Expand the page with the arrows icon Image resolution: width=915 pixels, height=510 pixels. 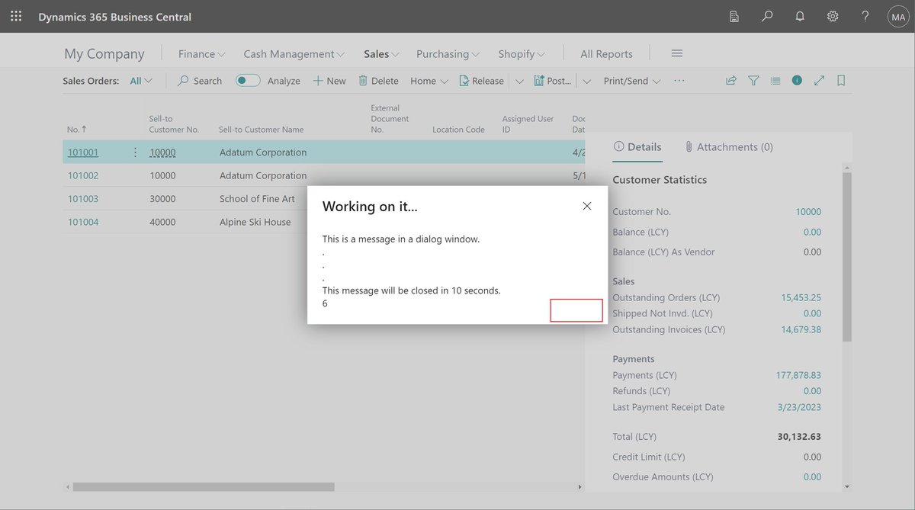[x=819, y=80]
